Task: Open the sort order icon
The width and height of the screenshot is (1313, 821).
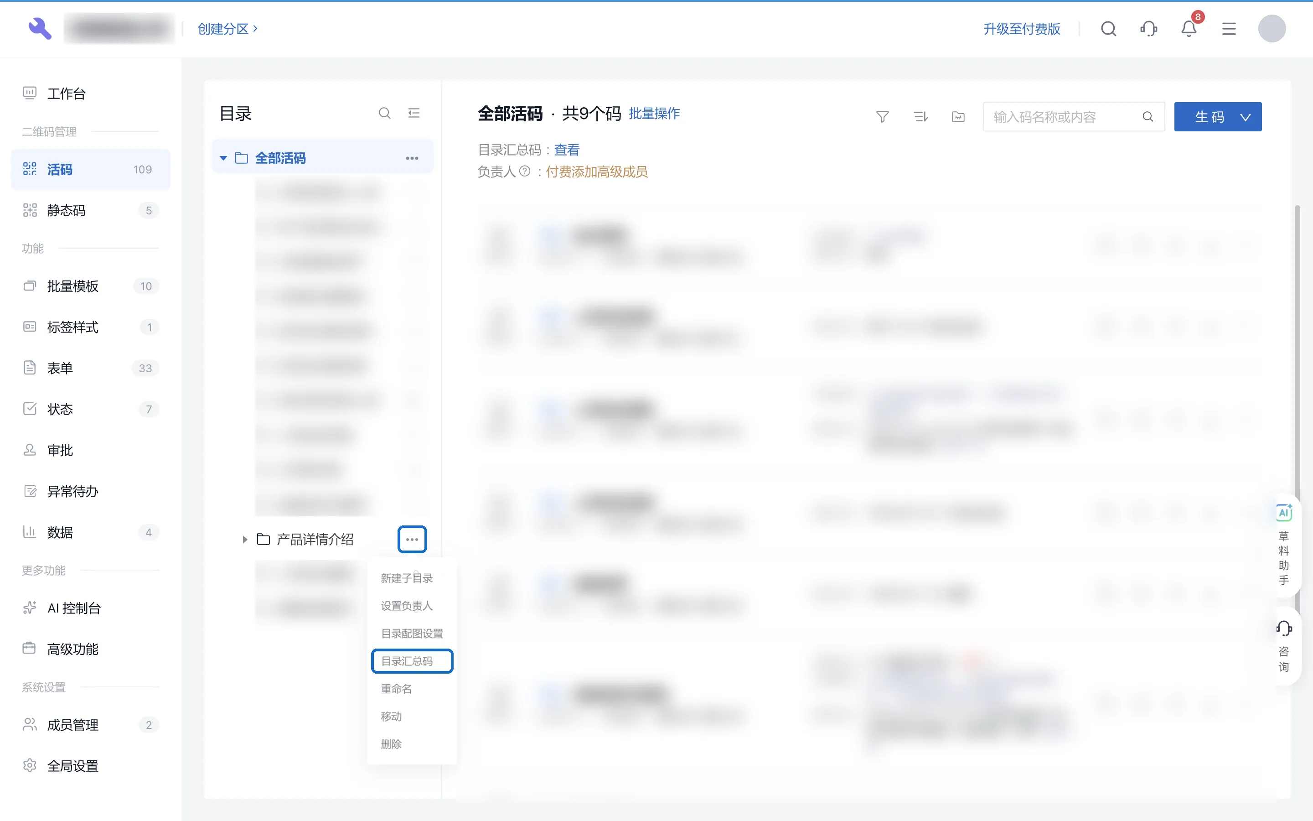Action: coord(920,117)
